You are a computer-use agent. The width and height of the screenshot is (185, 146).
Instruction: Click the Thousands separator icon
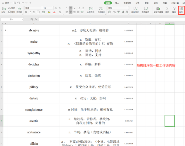coord(118,12)
